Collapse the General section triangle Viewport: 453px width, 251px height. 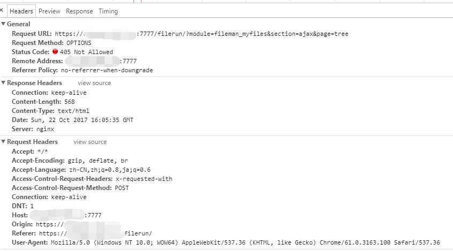tap(3, 24)
